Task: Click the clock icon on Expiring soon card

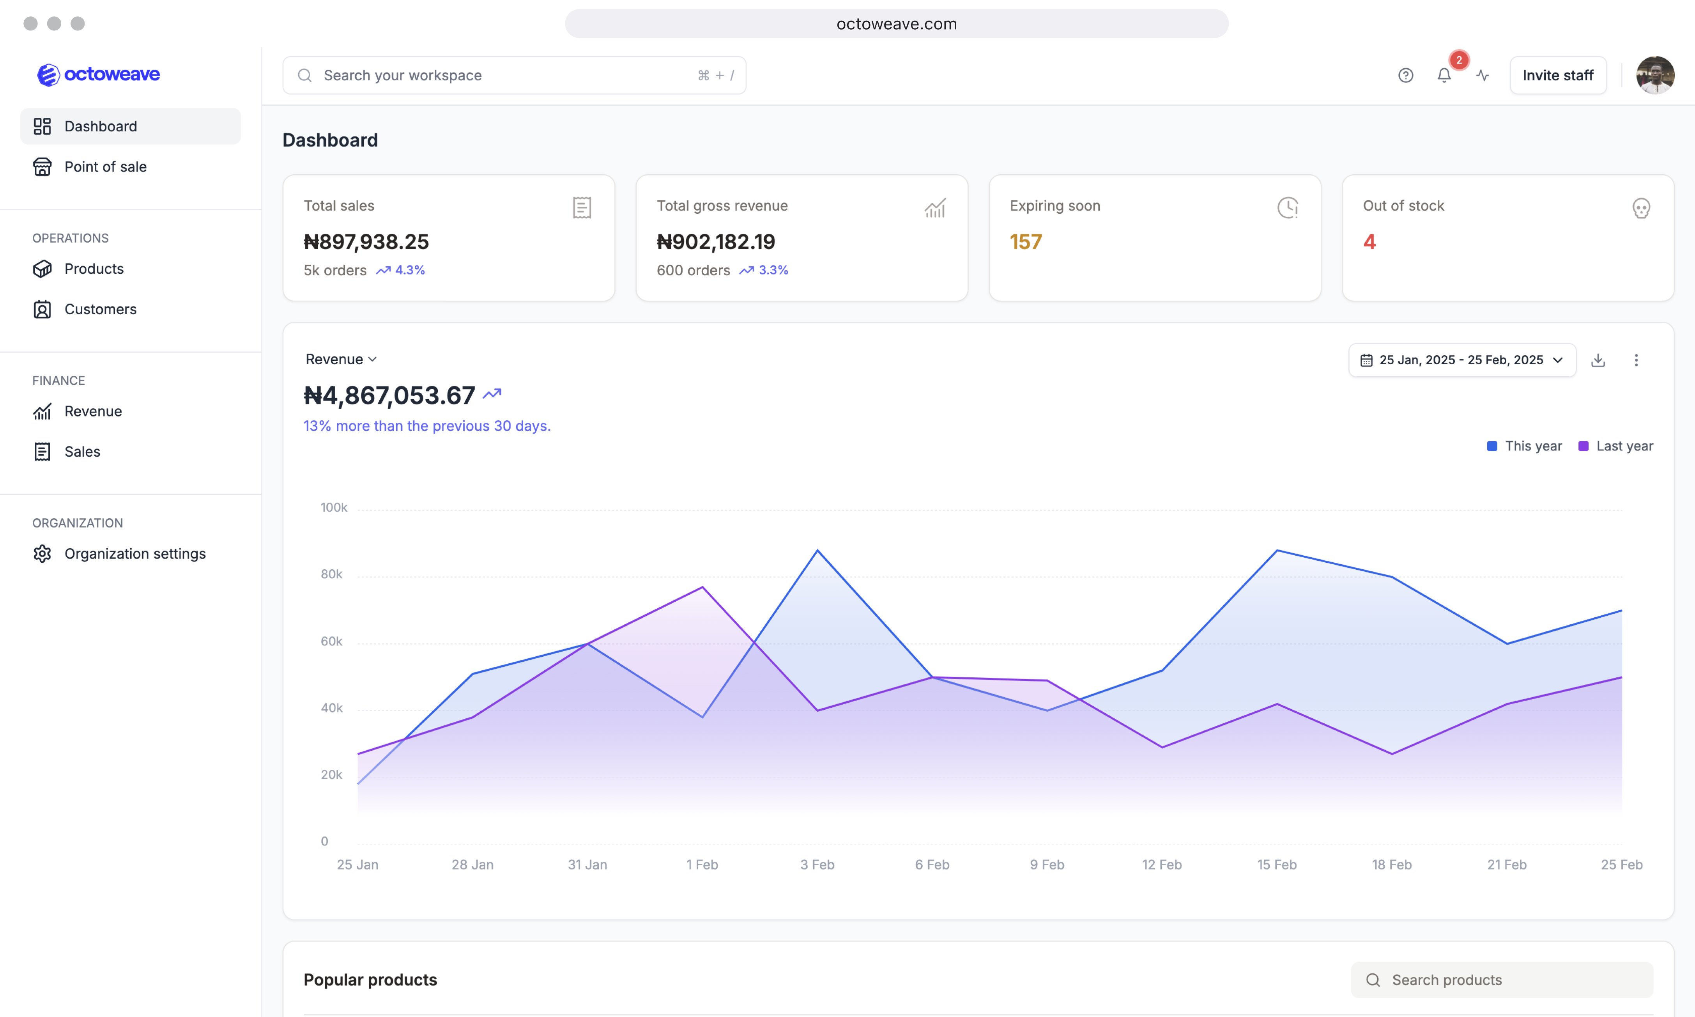Action: 1287,207
